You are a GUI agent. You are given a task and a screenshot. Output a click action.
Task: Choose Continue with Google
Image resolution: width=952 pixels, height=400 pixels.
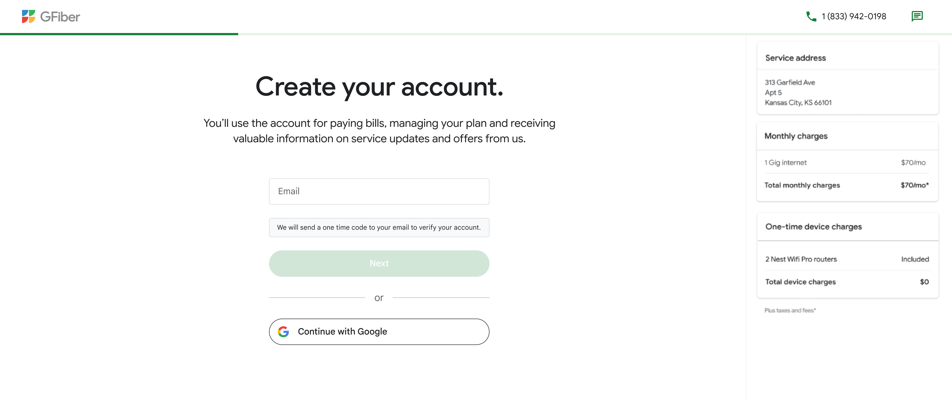coord(379,332)
